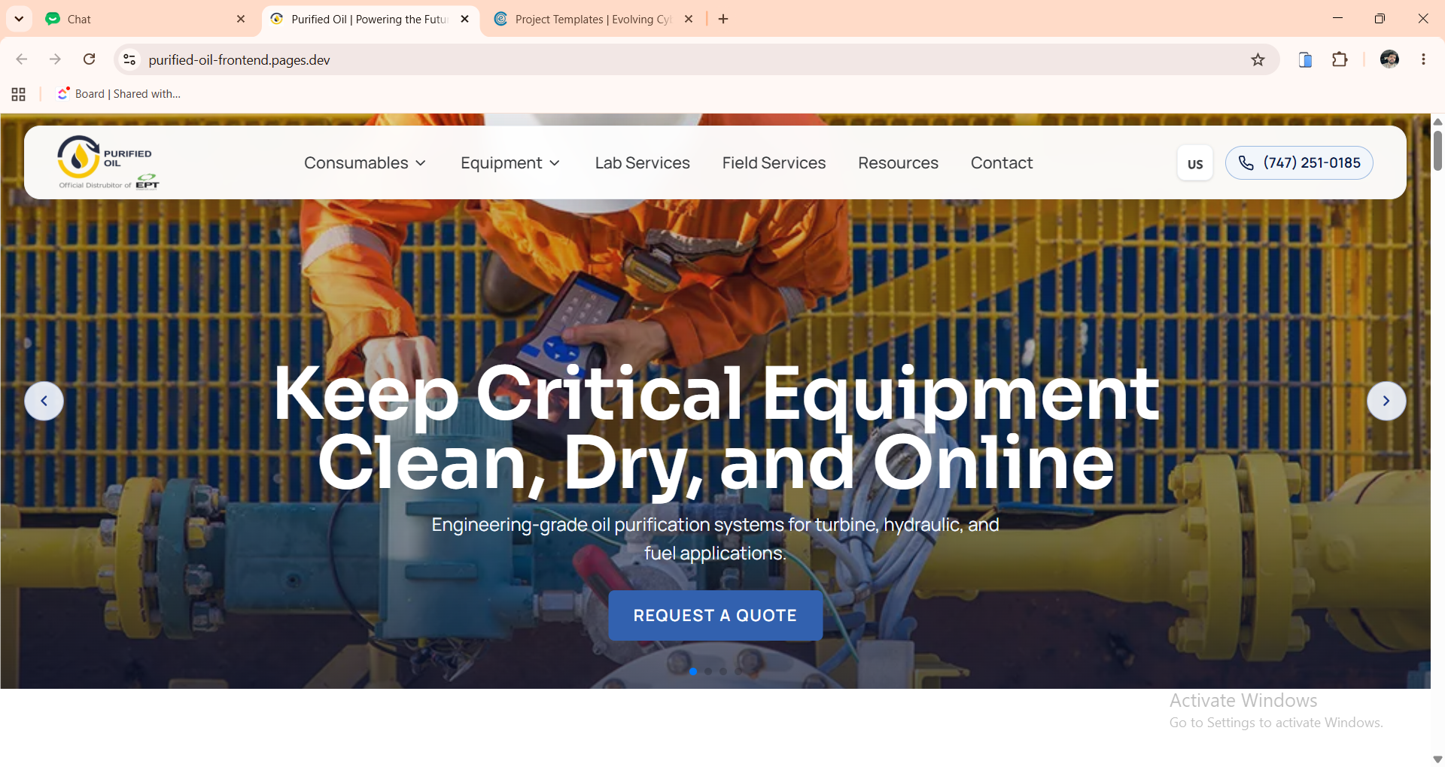1445x767 pixels.
Task: Click the address bar URL
Action: [x=239, y=60]
